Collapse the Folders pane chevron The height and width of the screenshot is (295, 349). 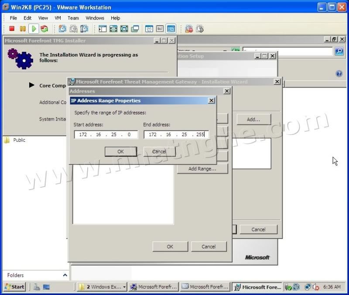coord(65,275)
